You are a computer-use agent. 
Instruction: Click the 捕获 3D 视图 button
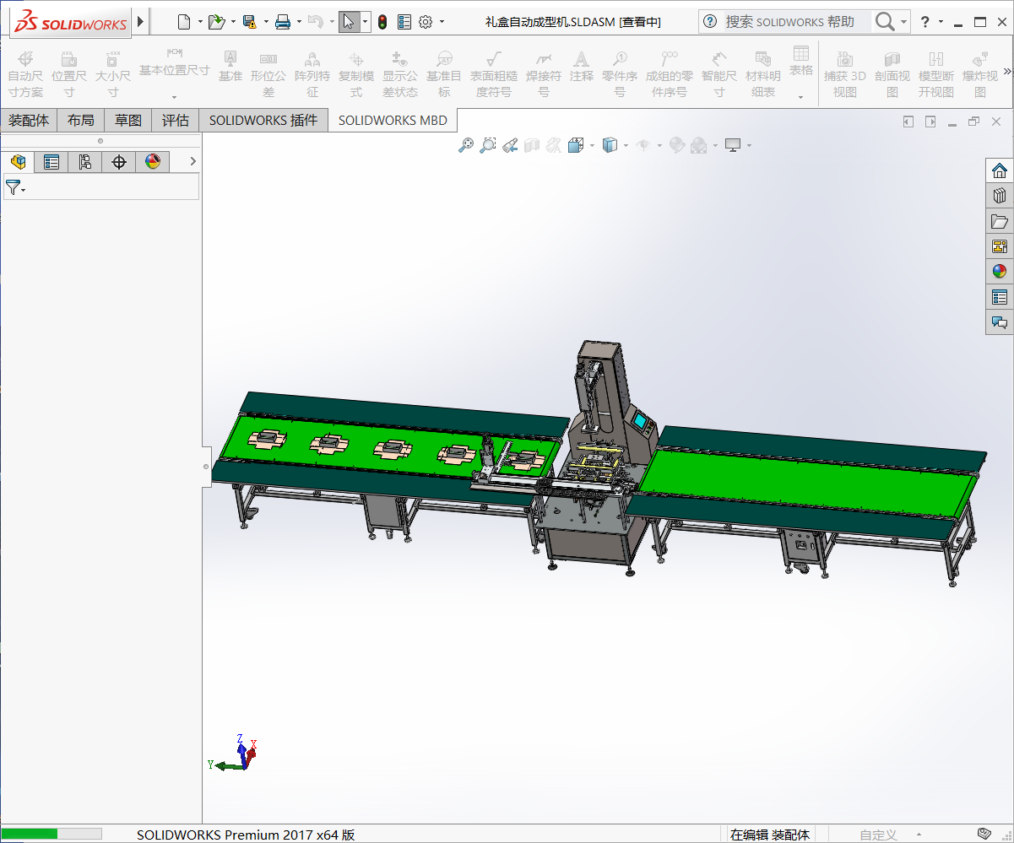coord(845,73)
